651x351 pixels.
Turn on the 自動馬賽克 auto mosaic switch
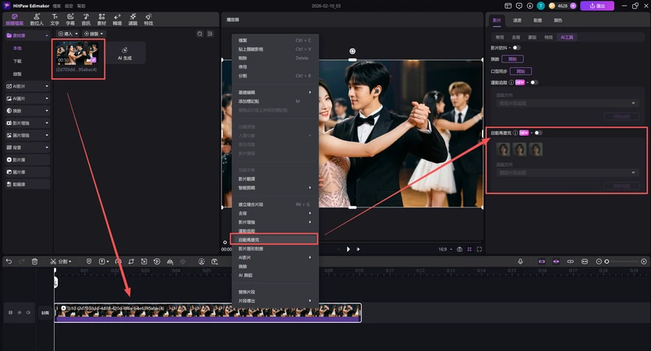(x=538, y=133)
